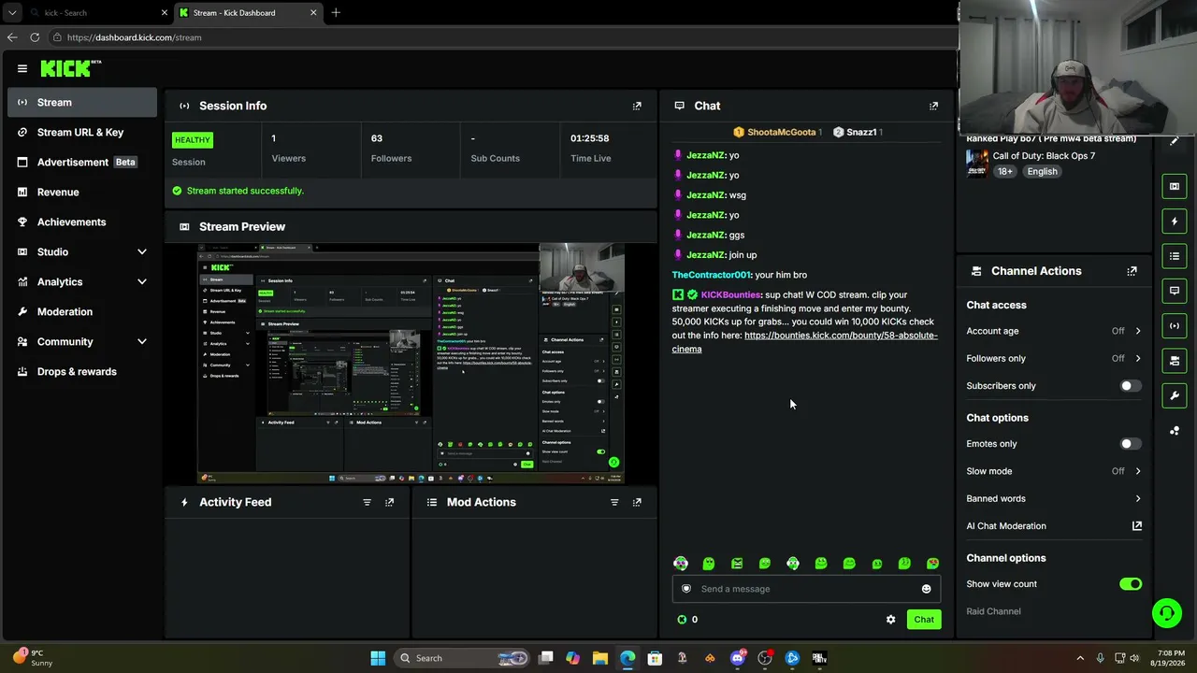1197x673 pixels.
Task: Open the chat settings gear
Action: [890, 620]
